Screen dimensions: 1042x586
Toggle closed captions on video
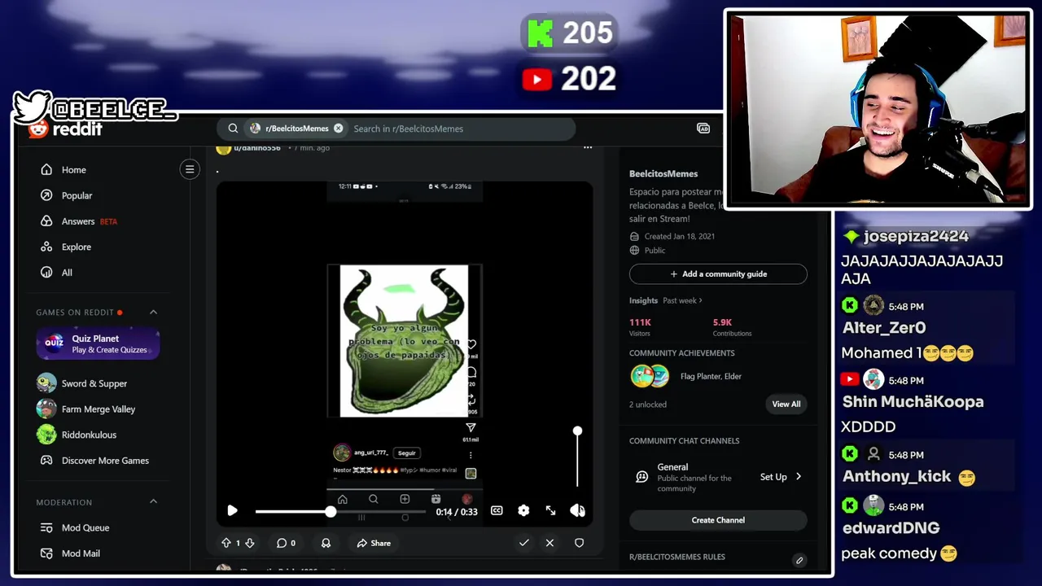click(497, 510)
